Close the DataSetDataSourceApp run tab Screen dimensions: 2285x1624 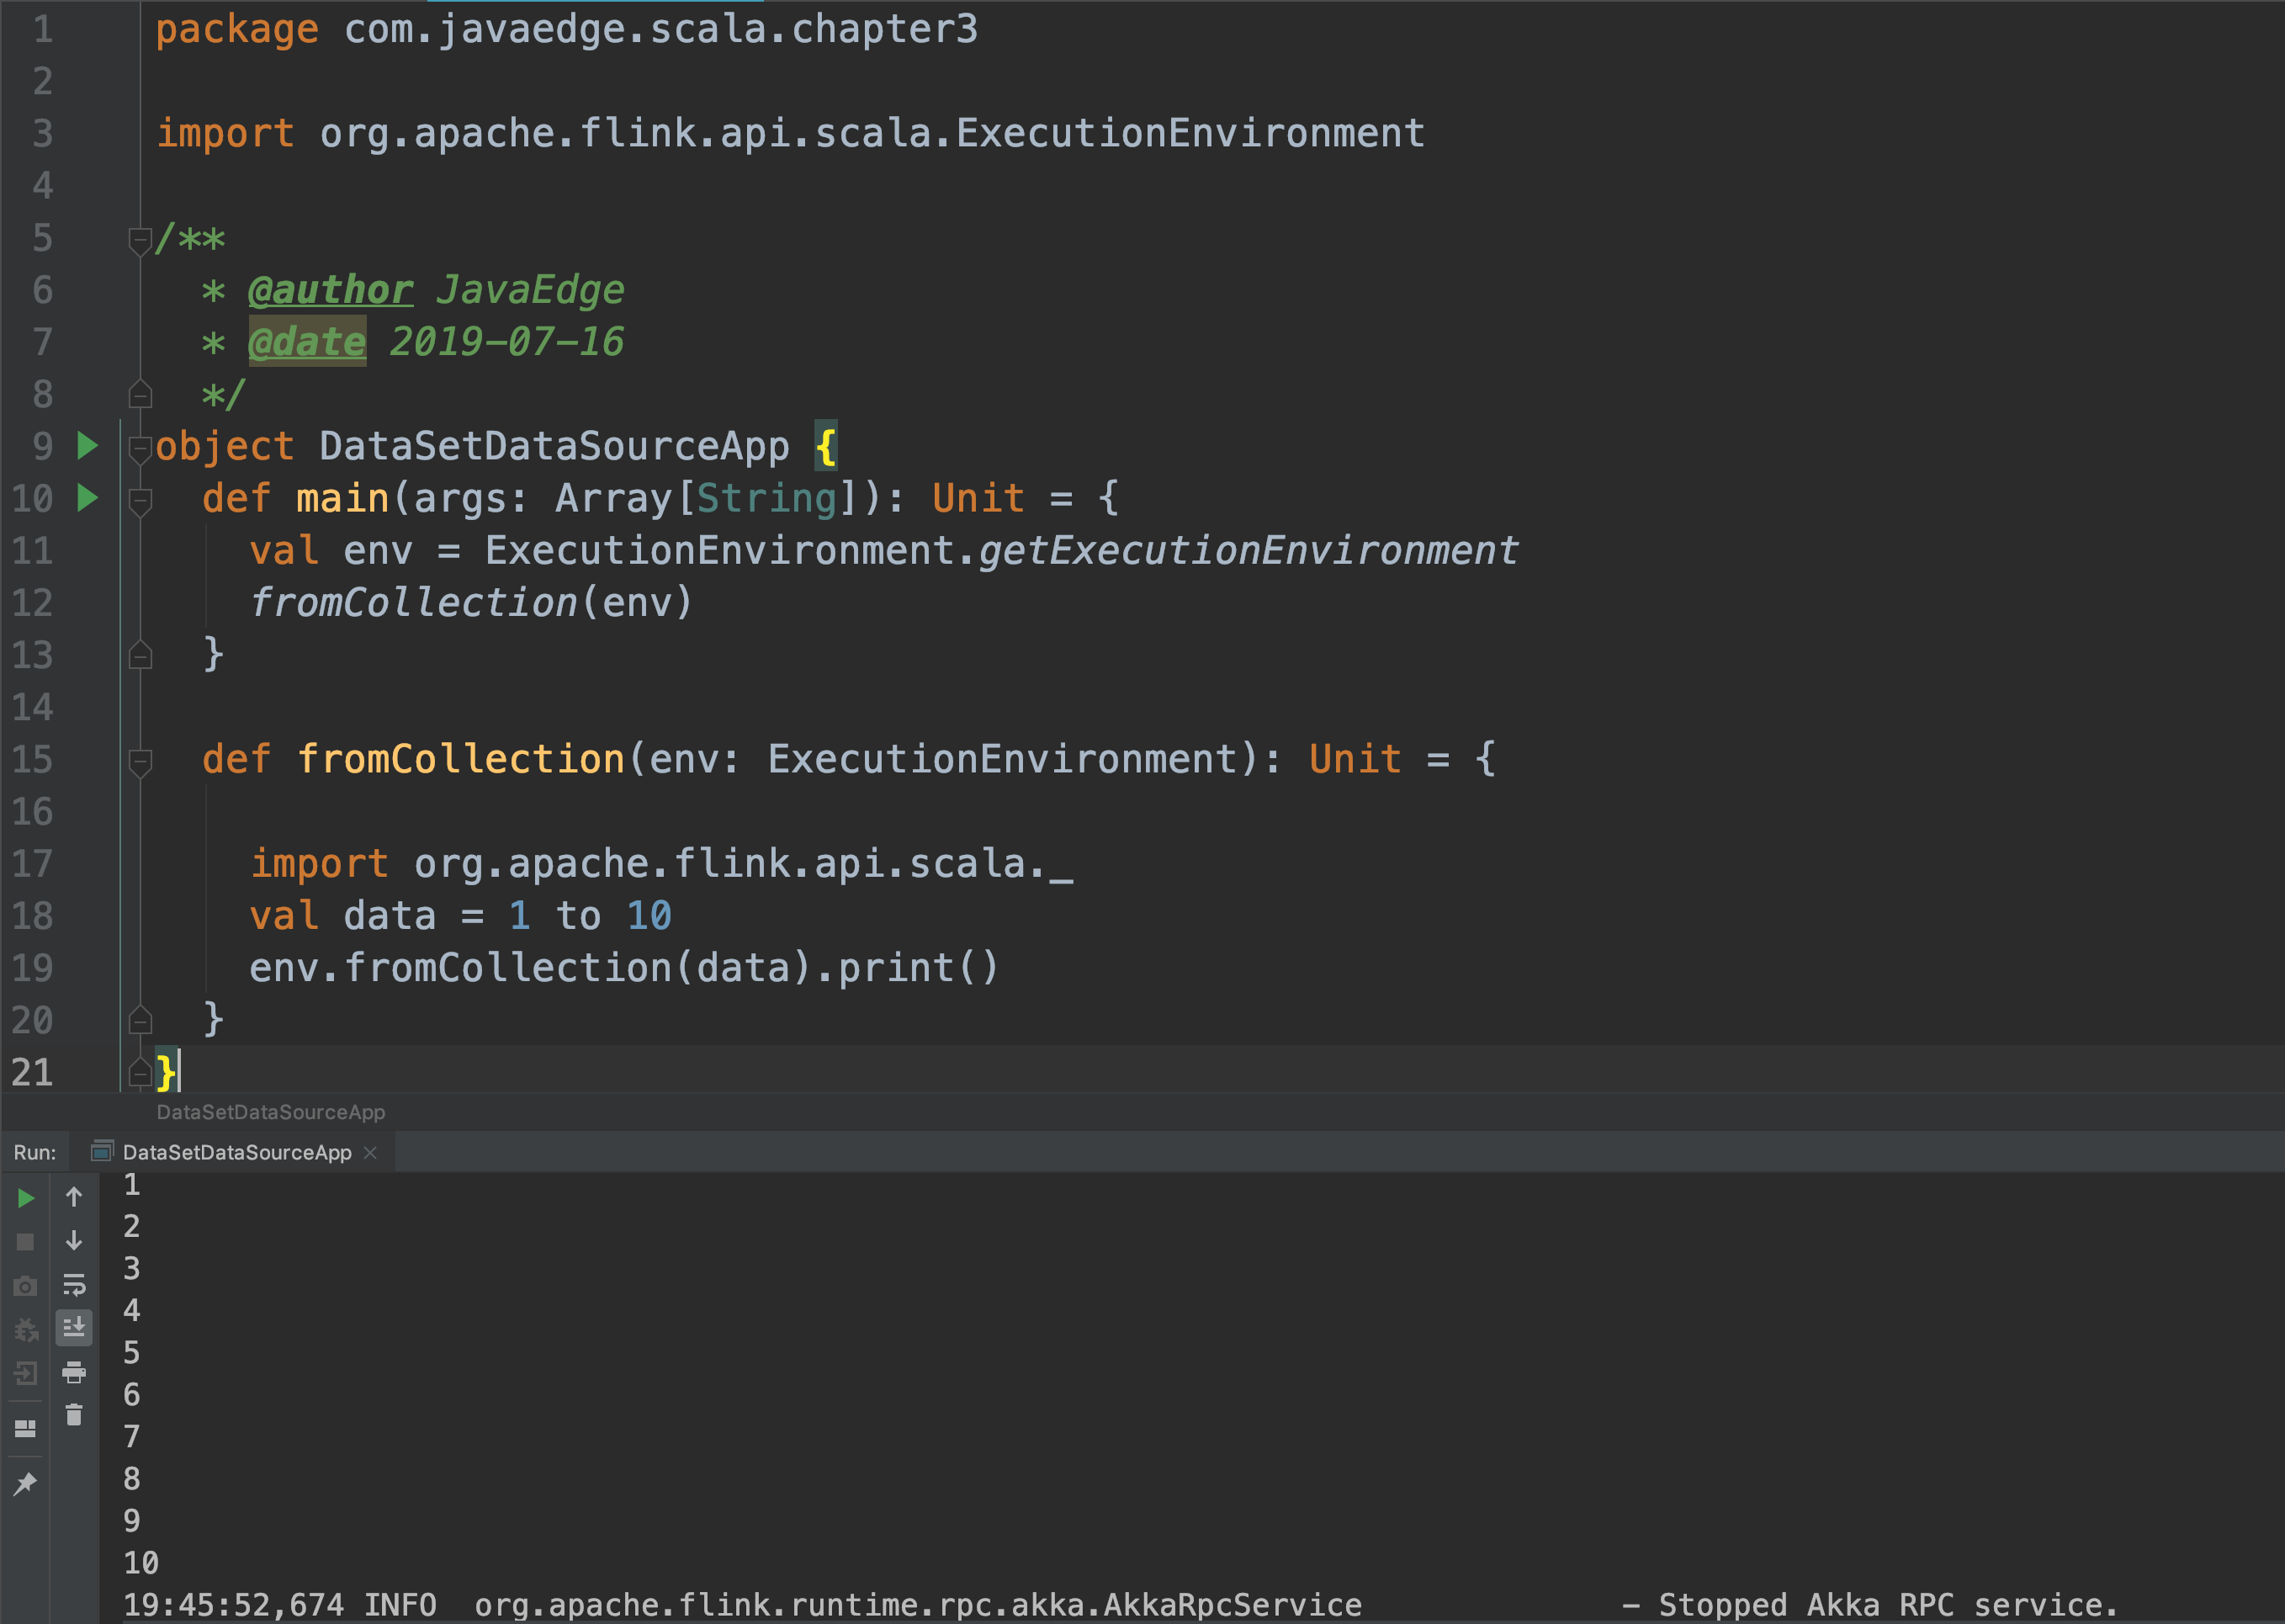(x=371, y=1152)
